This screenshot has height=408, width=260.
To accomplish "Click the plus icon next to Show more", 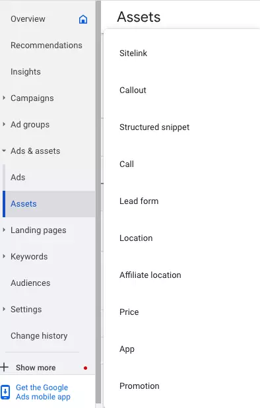I will point(4,367).
